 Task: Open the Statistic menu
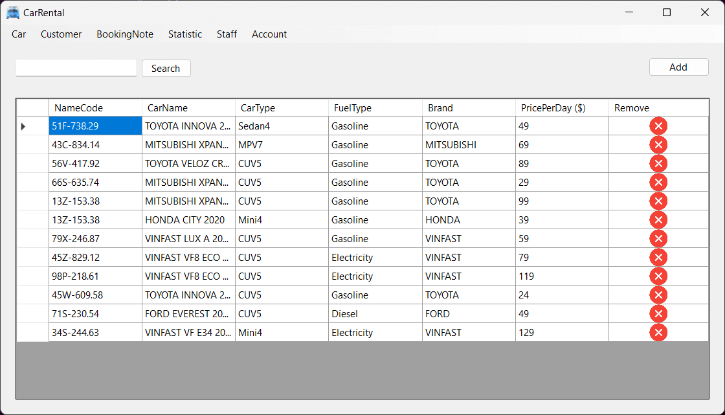click(185, 34)
